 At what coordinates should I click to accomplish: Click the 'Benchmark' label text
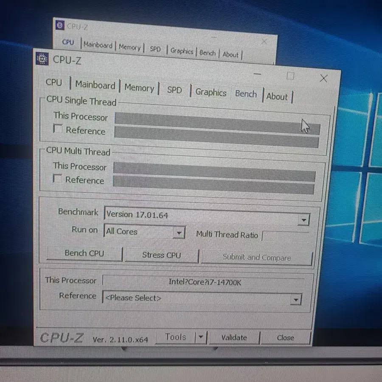pos(78,212)
